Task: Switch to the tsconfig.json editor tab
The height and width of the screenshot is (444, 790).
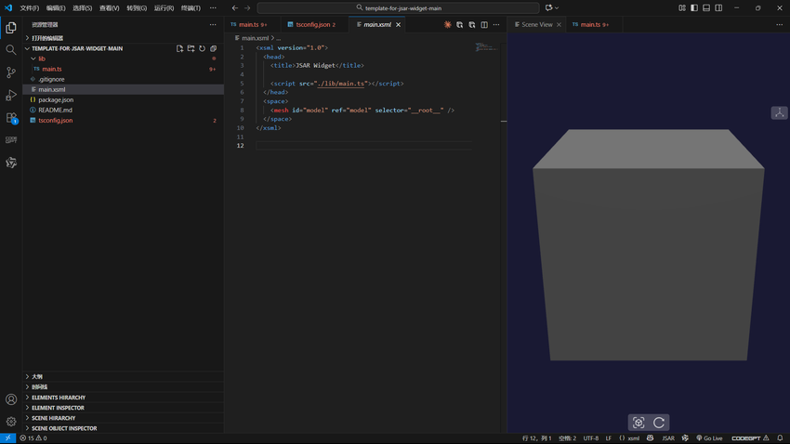Action: pyautogui.click(x=312, y=24)
